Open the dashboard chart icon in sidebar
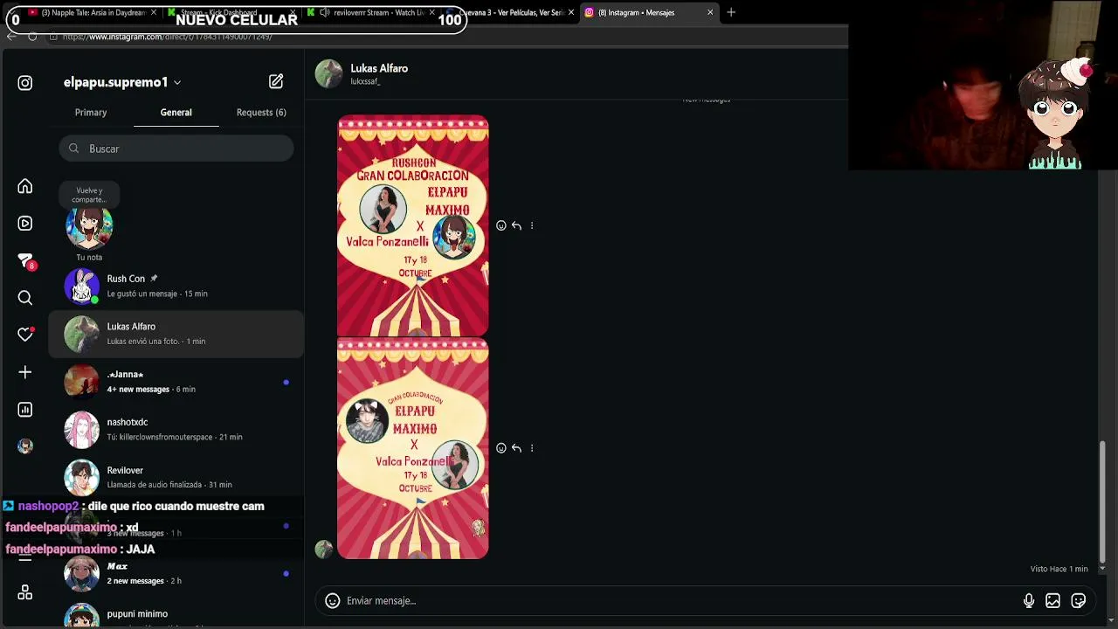This screenshot has height=629, width=1118. (x=25, y=410)
